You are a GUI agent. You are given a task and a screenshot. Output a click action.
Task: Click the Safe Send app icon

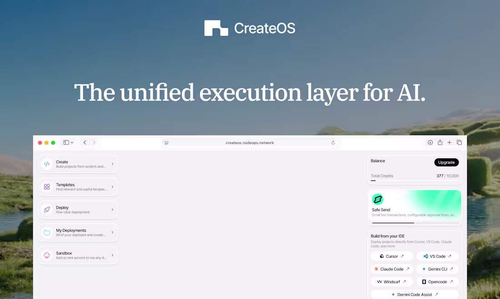click(378, 199)
